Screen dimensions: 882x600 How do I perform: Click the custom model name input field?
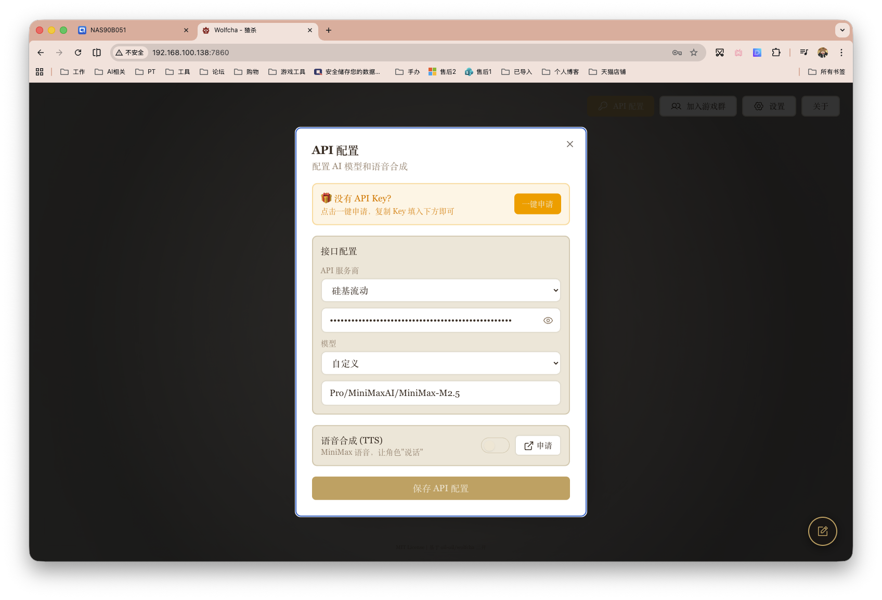[x=440, y=393]
